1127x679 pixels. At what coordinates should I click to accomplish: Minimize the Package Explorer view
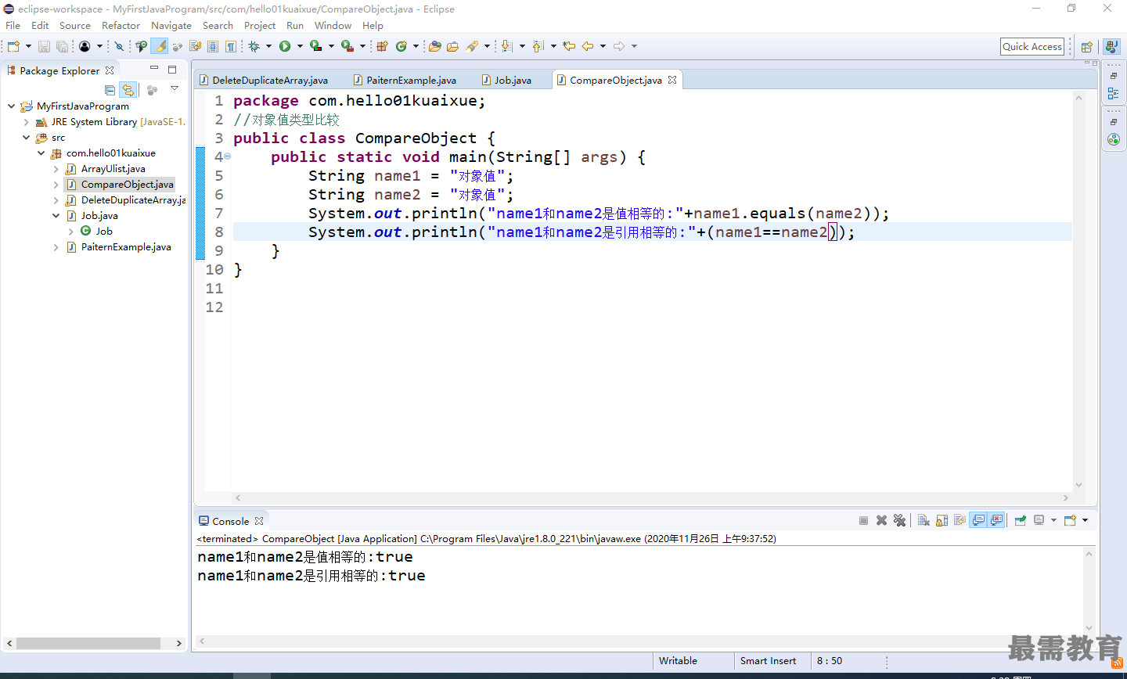click(x=154, y=69)
